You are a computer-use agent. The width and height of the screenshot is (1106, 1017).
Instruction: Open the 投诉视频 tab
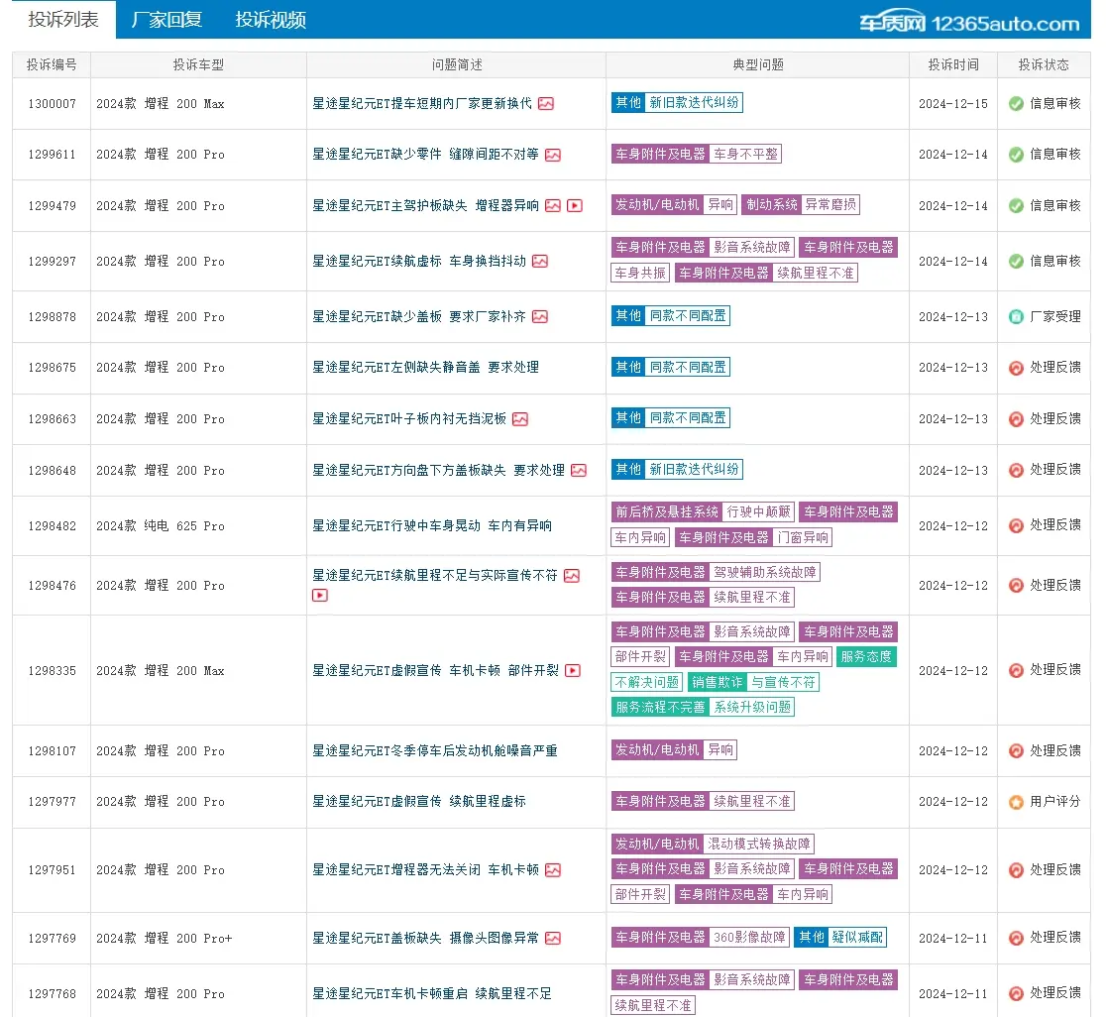(x=271, y=19)
